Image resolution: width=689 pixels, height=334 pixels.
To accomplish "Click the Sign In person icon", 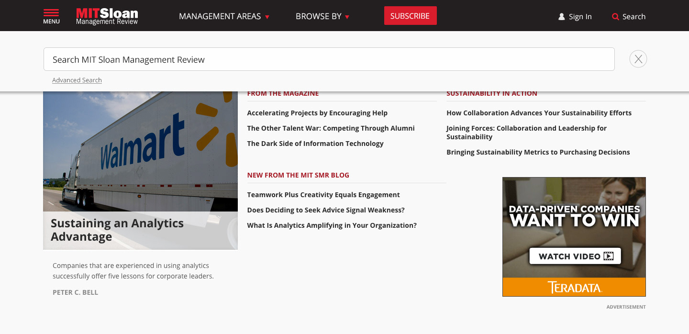I will click(x=562, y=17).
